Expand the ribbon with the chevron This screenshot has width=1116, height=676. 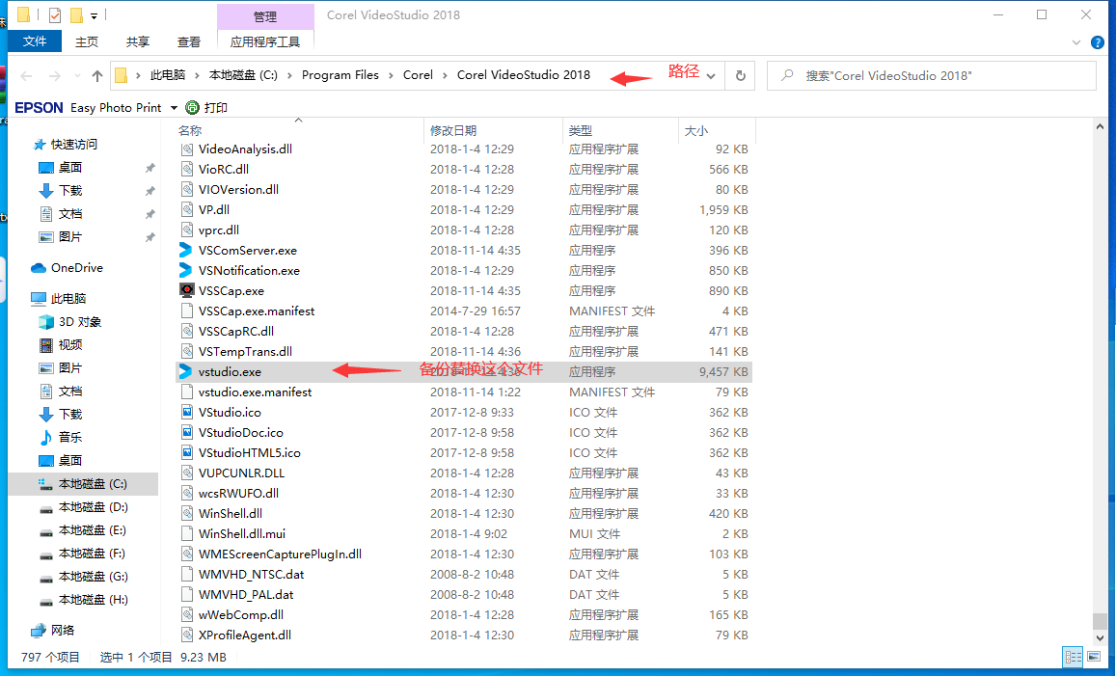point(1076,42)
